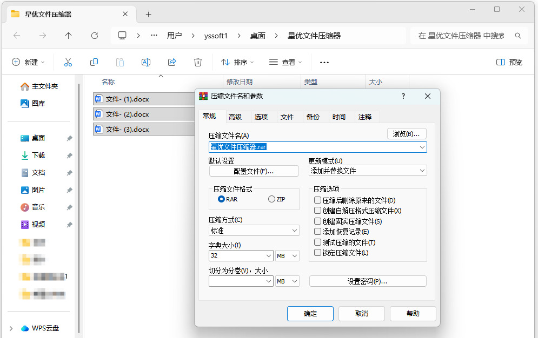The image size is (538, 338).
Task: Go up one folder level
Action: [x=69, y=36]
